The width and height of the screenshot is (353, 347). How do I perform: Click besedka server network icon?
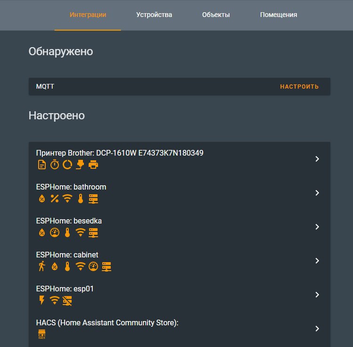point(93,233)
